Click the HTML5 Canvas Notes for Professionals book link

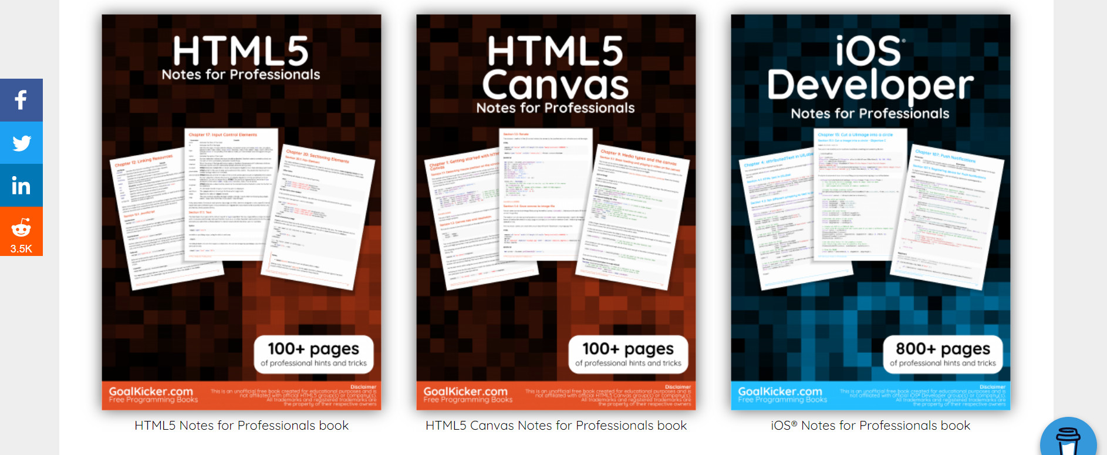(x=556, y=426)
